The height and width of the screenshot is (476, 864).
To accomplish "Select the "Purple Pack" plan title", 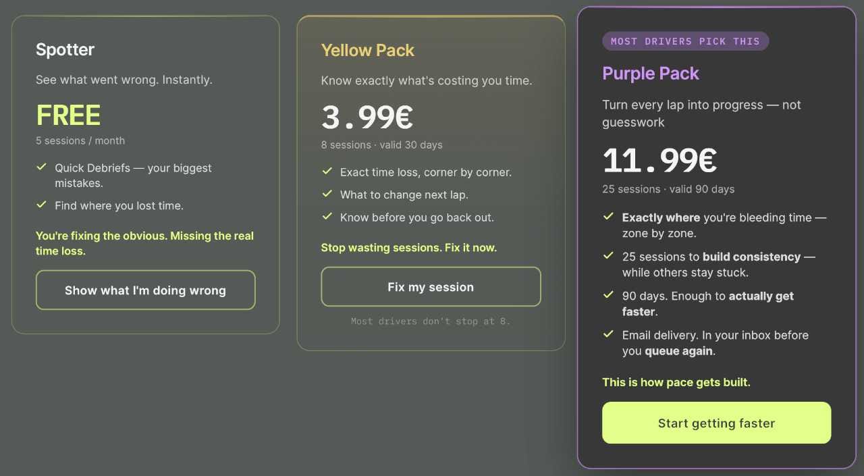I will click(650, 73).
